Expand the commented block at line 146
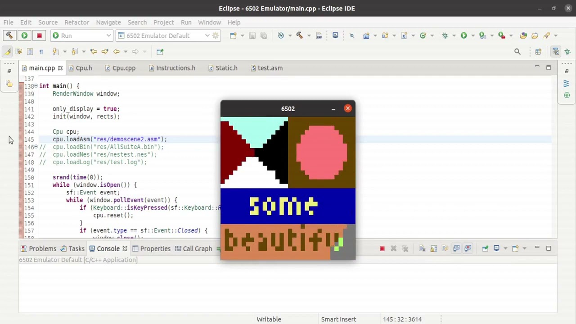The height and width of the screenshot is (324, 576). [x=36, y=147]
